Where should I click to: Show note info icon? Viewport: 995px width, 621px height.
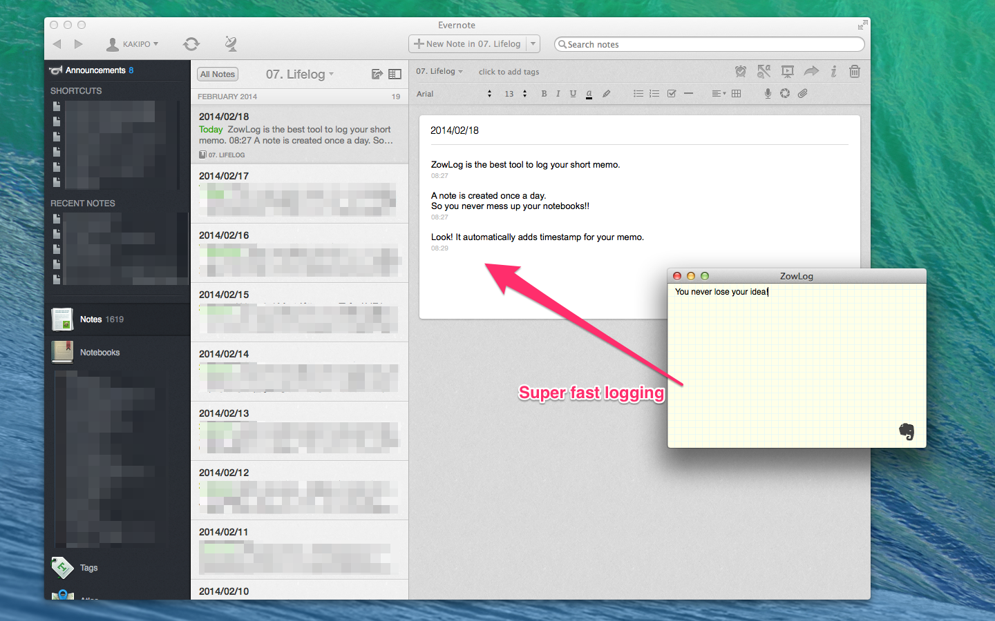(x=834, y=71)
